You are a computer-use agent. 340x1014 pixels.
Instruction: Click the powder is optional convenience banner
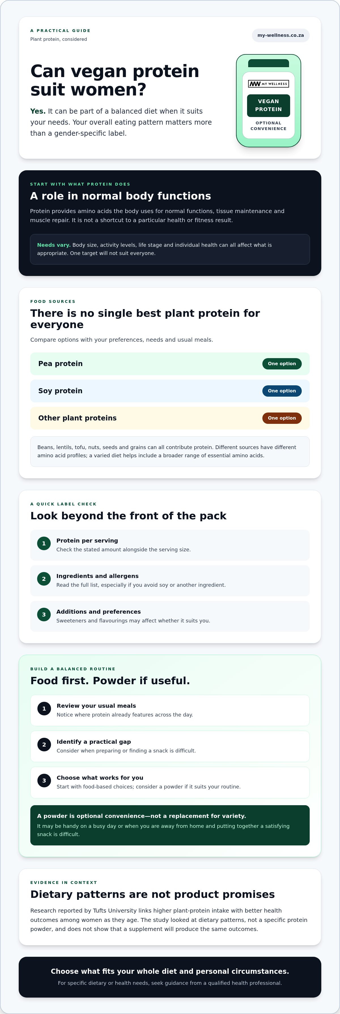pyautogui.click(x=170, y=825)
